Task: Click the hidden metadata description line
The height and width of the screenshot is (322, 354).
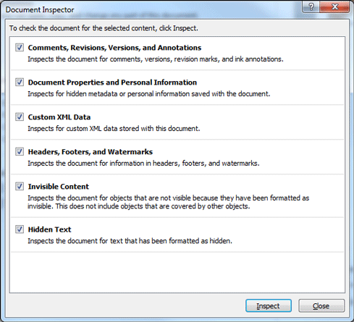Action: (x=148, y=94)
